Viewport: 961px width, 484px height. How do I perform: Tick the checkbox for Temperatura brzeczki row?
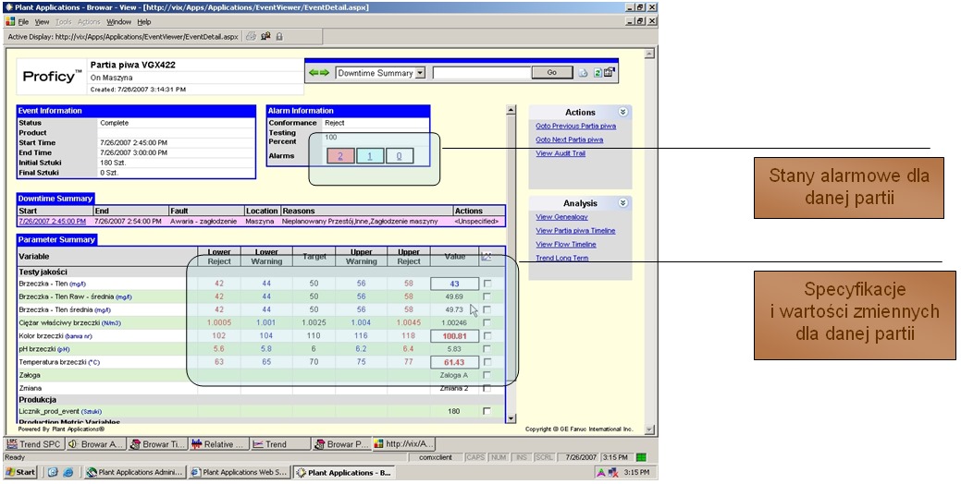point(487,362)
